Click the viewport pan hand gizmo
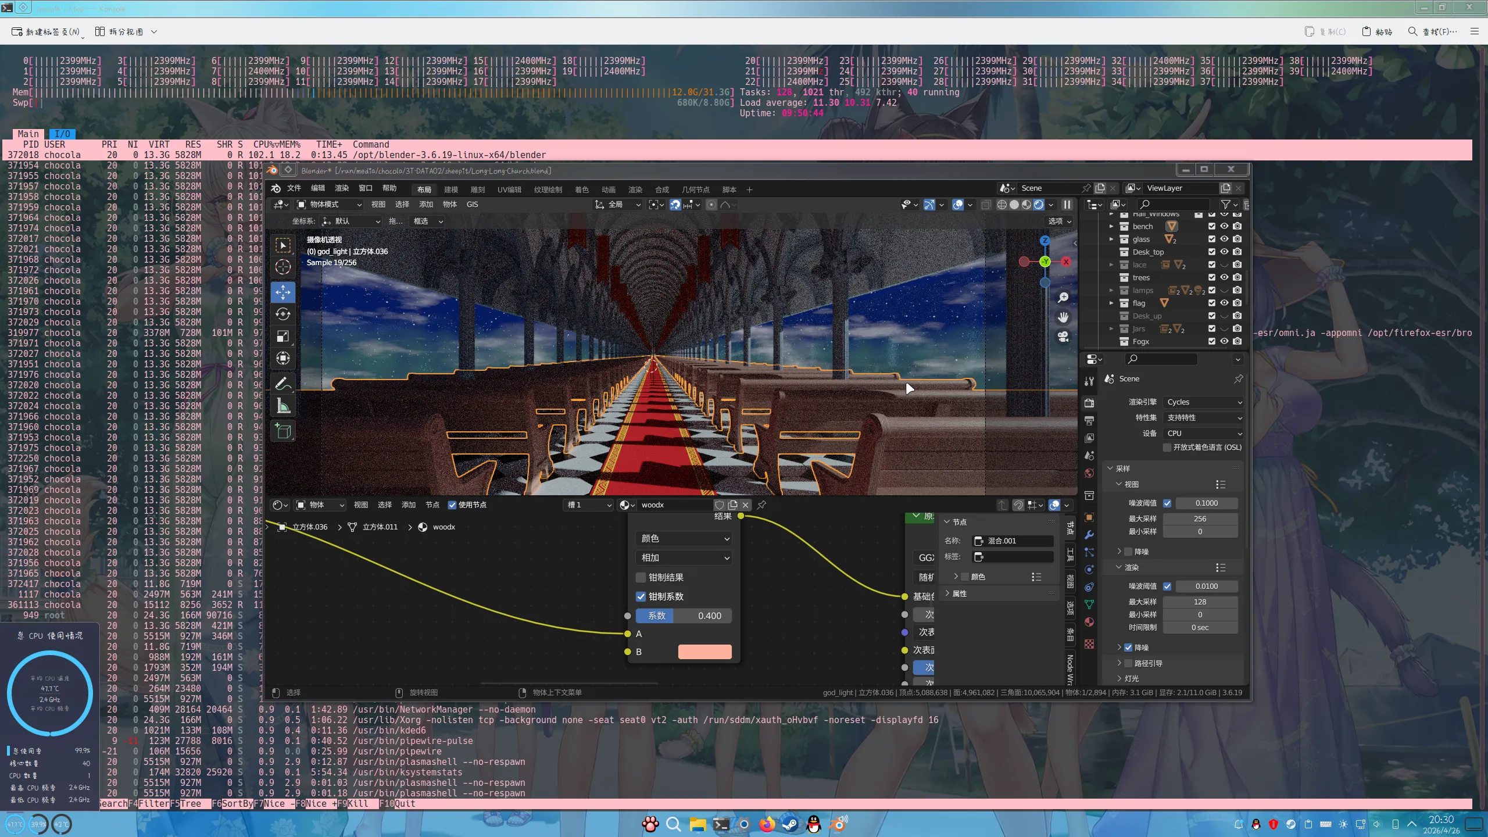 [x=1063, y=317]
